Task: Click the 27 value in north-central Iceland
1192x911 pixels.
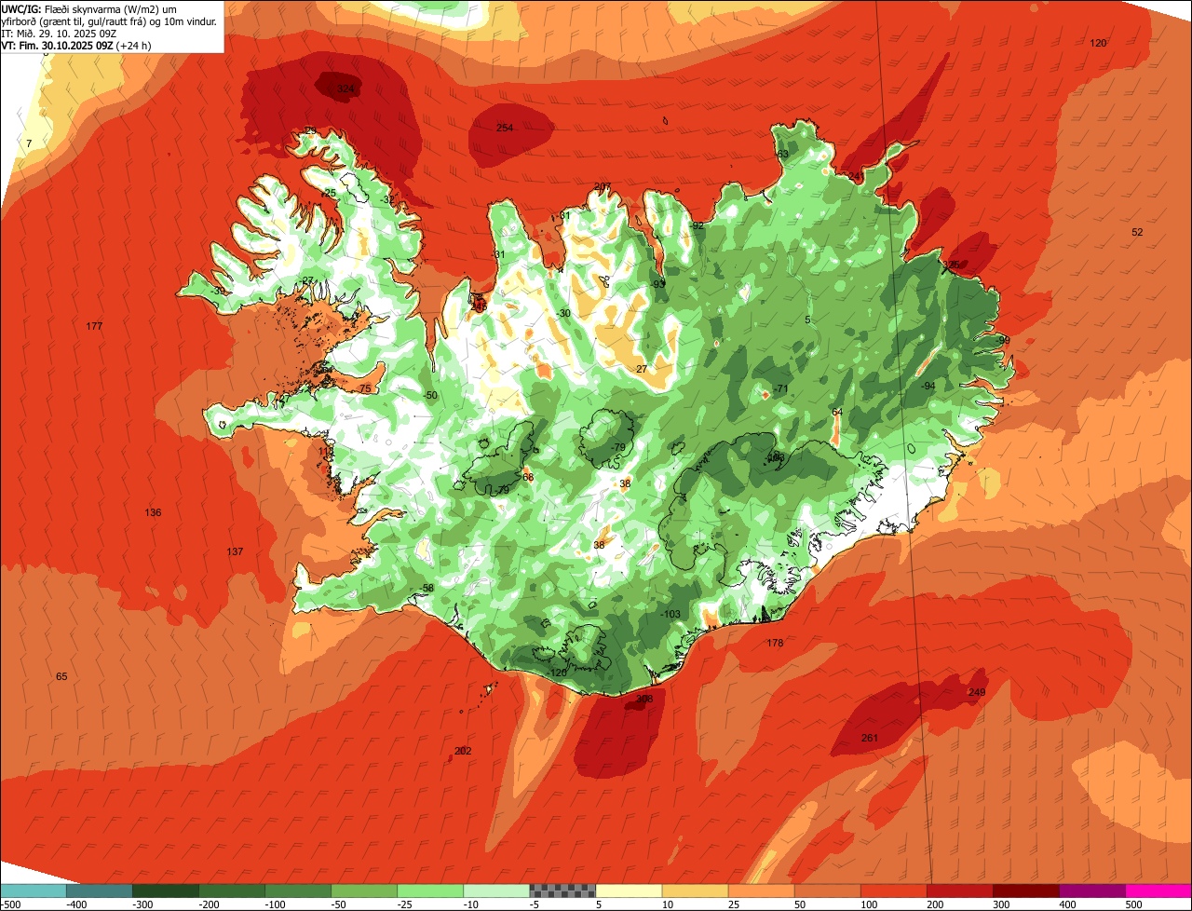Action: (x=641, y=370)
